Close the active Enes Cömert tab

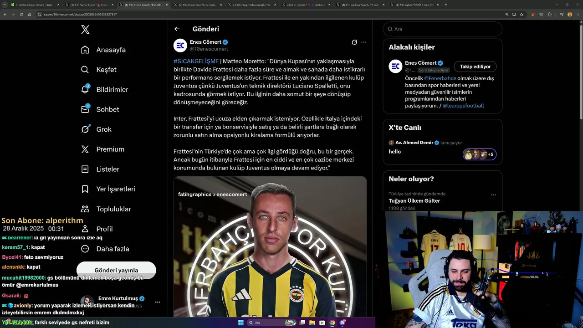click(x=167, y=5)
